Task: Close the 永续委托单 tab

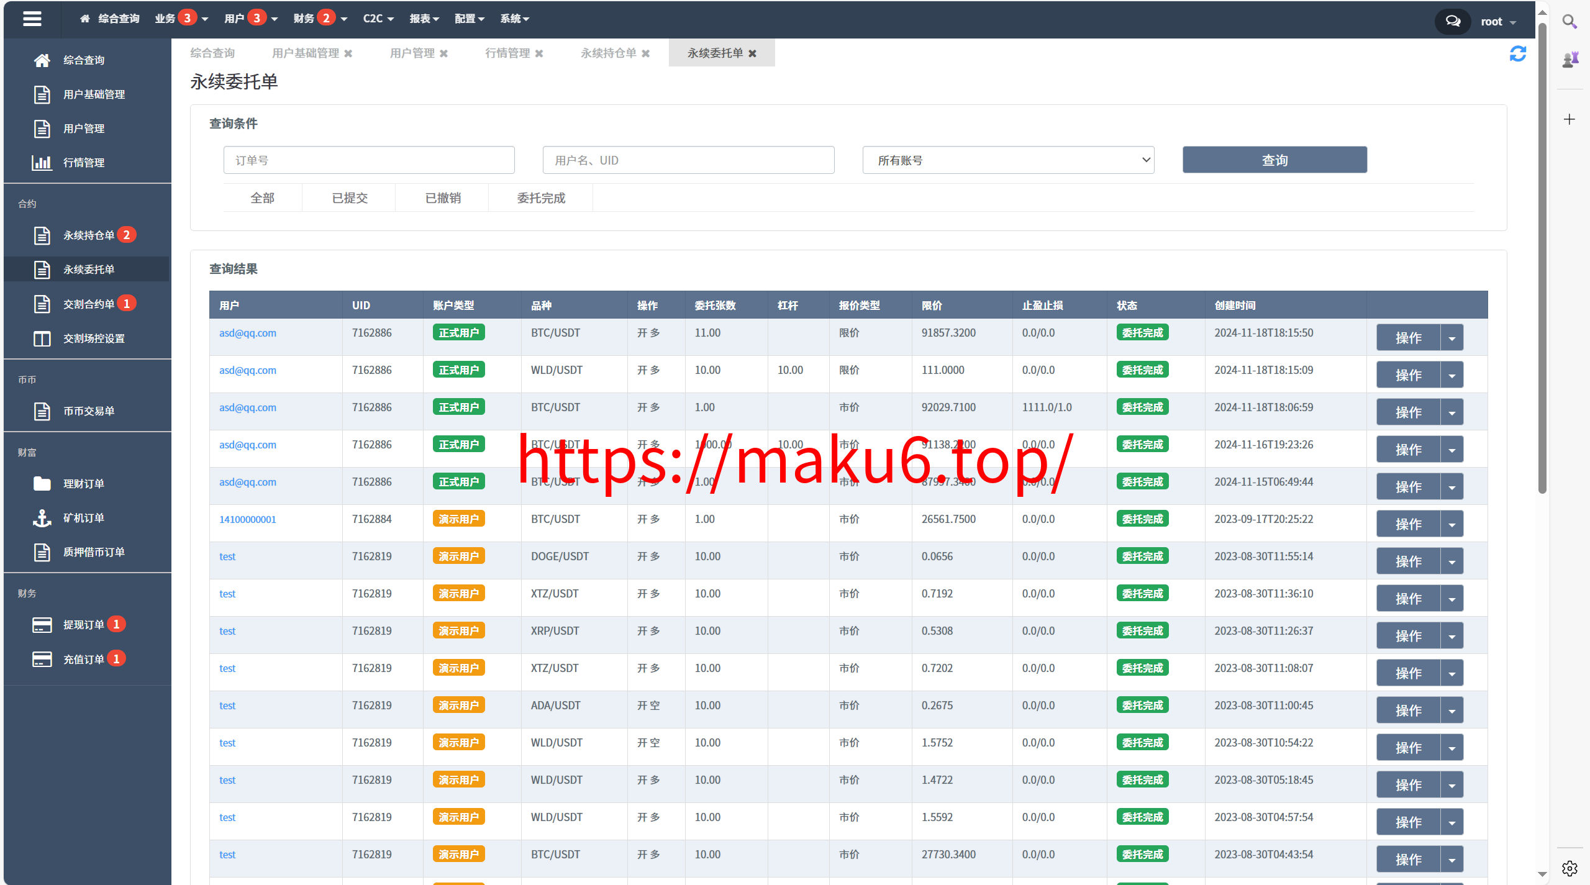Action: click(x=753, y=53)
